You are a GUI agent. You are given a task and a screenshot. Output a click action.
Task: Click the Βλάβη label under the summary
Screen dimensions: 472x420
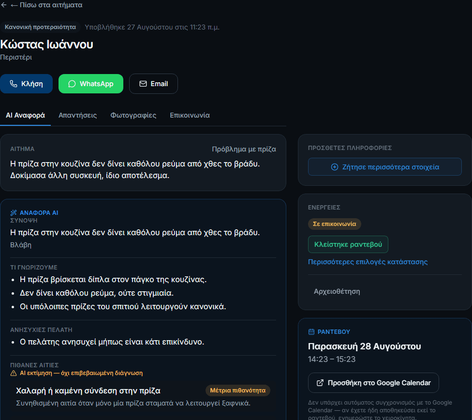click(21, 245)
